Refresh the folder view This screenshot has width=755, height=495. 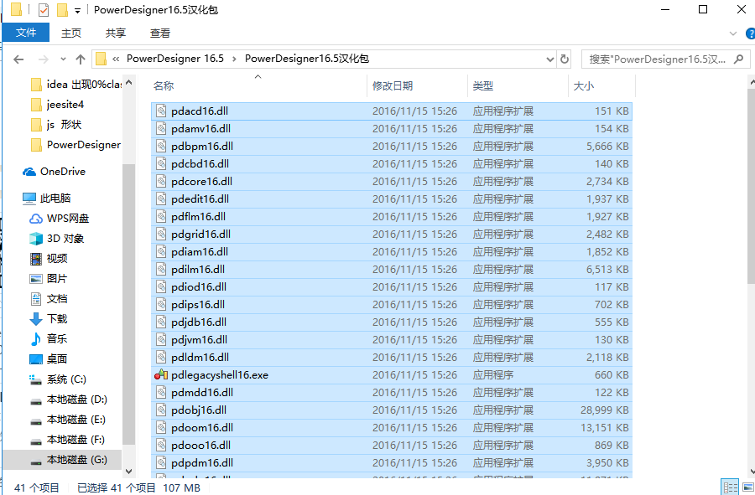(565, 59)
